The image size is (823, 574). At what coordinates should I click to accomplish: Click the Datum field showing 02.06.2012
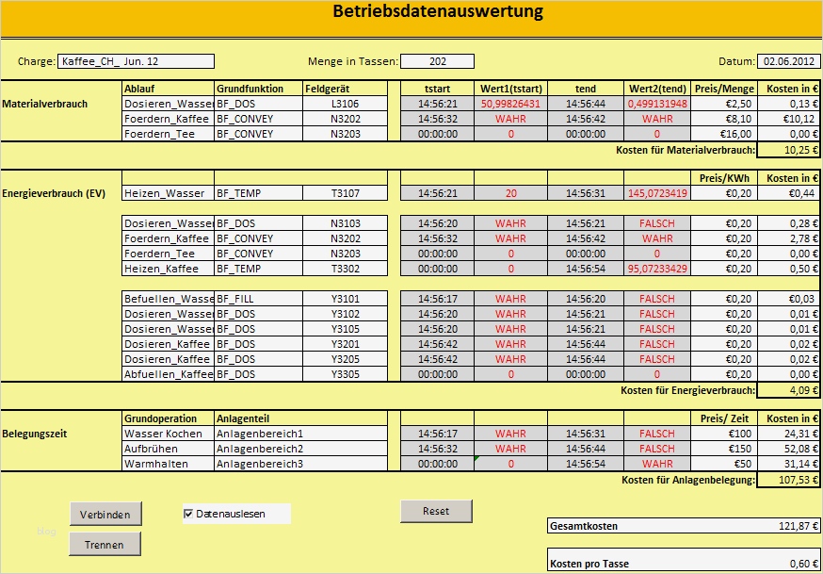click(787, 58)
